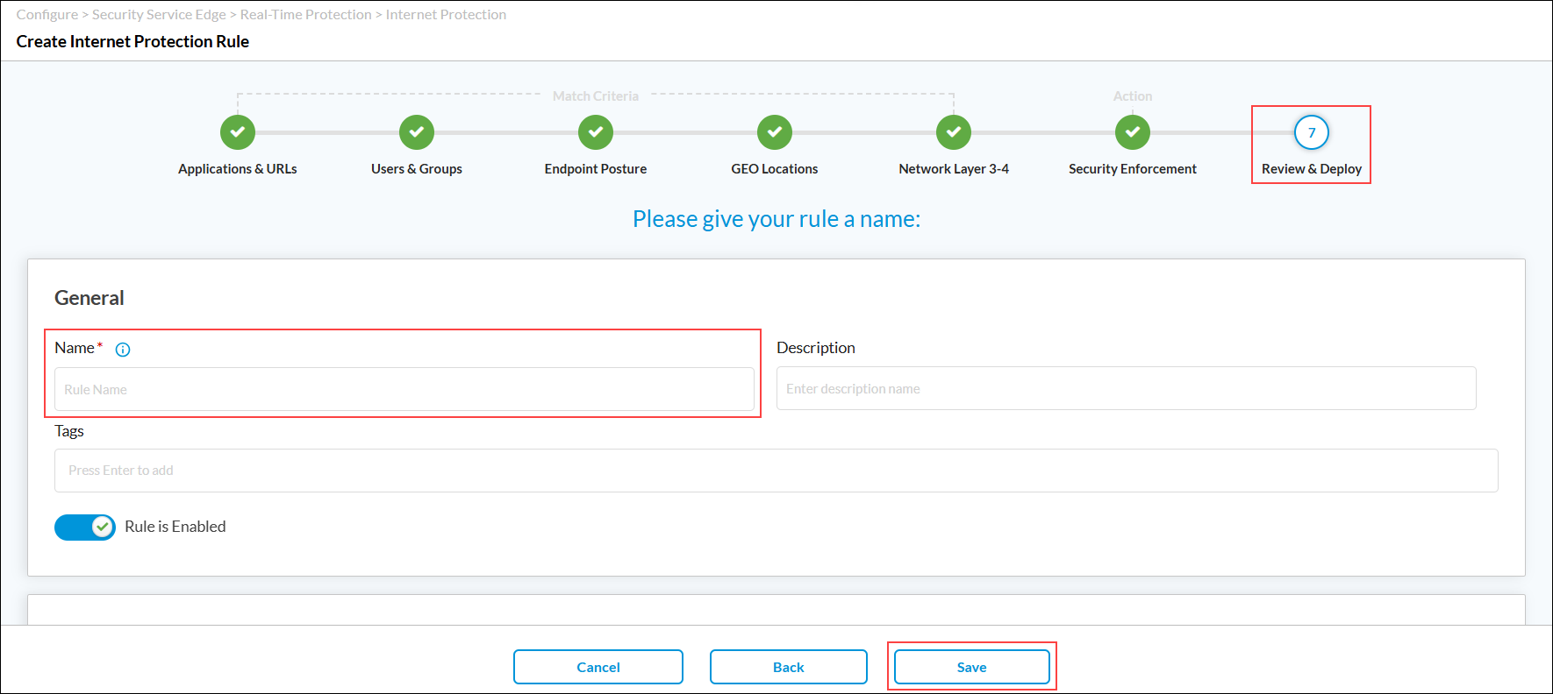Select the Endpoint Posture step checkmark icon
This screenshot has width=1553, height=694.
coord(596,132)
